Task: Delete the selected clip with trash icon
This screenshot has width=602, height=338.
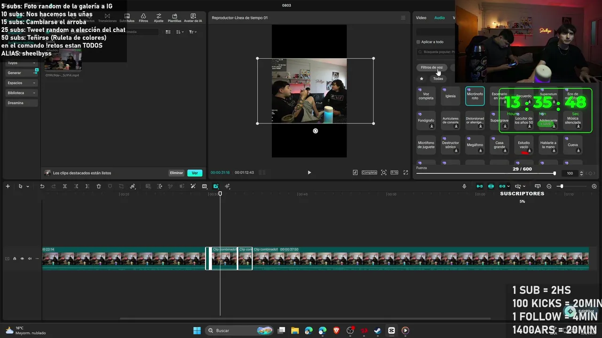Action: 99,186
